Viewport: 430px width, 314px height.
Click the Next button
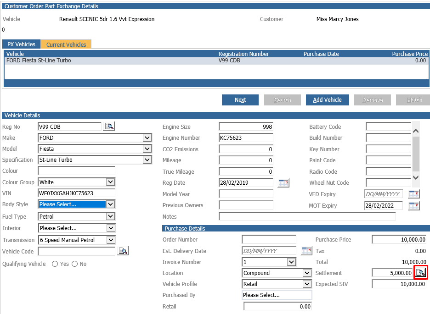coord(240,100)
